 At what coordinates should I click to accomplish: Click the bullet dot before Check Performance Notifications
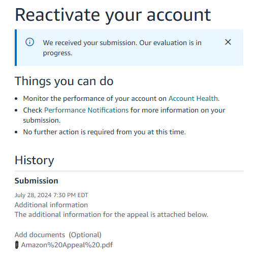(x=16, y=110)
